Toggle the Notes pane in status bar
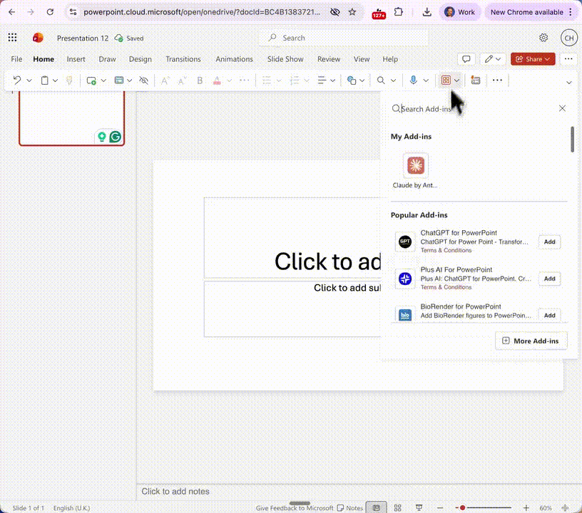The image size is (582, 513). click(349, 508)
